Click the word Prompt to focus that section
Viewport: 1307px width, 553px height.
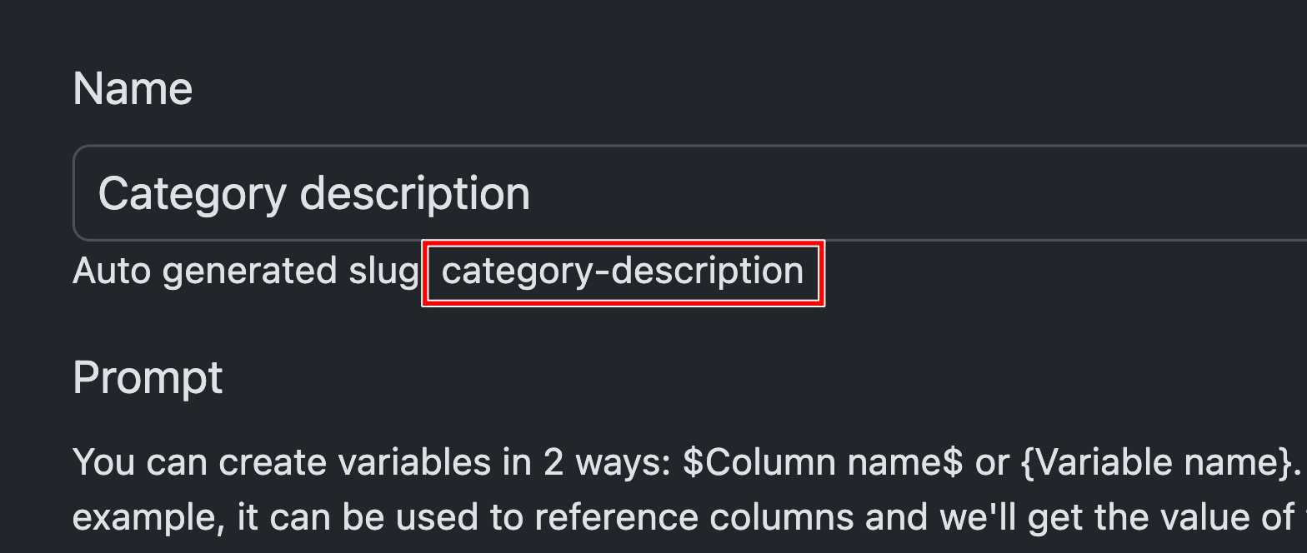tap(148, 377)
